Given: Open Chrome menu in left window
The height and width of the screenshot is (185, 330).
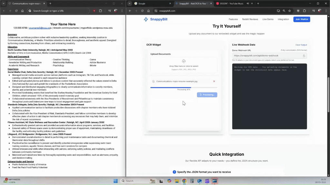Looking at the screenshot, I should [122, 11].
